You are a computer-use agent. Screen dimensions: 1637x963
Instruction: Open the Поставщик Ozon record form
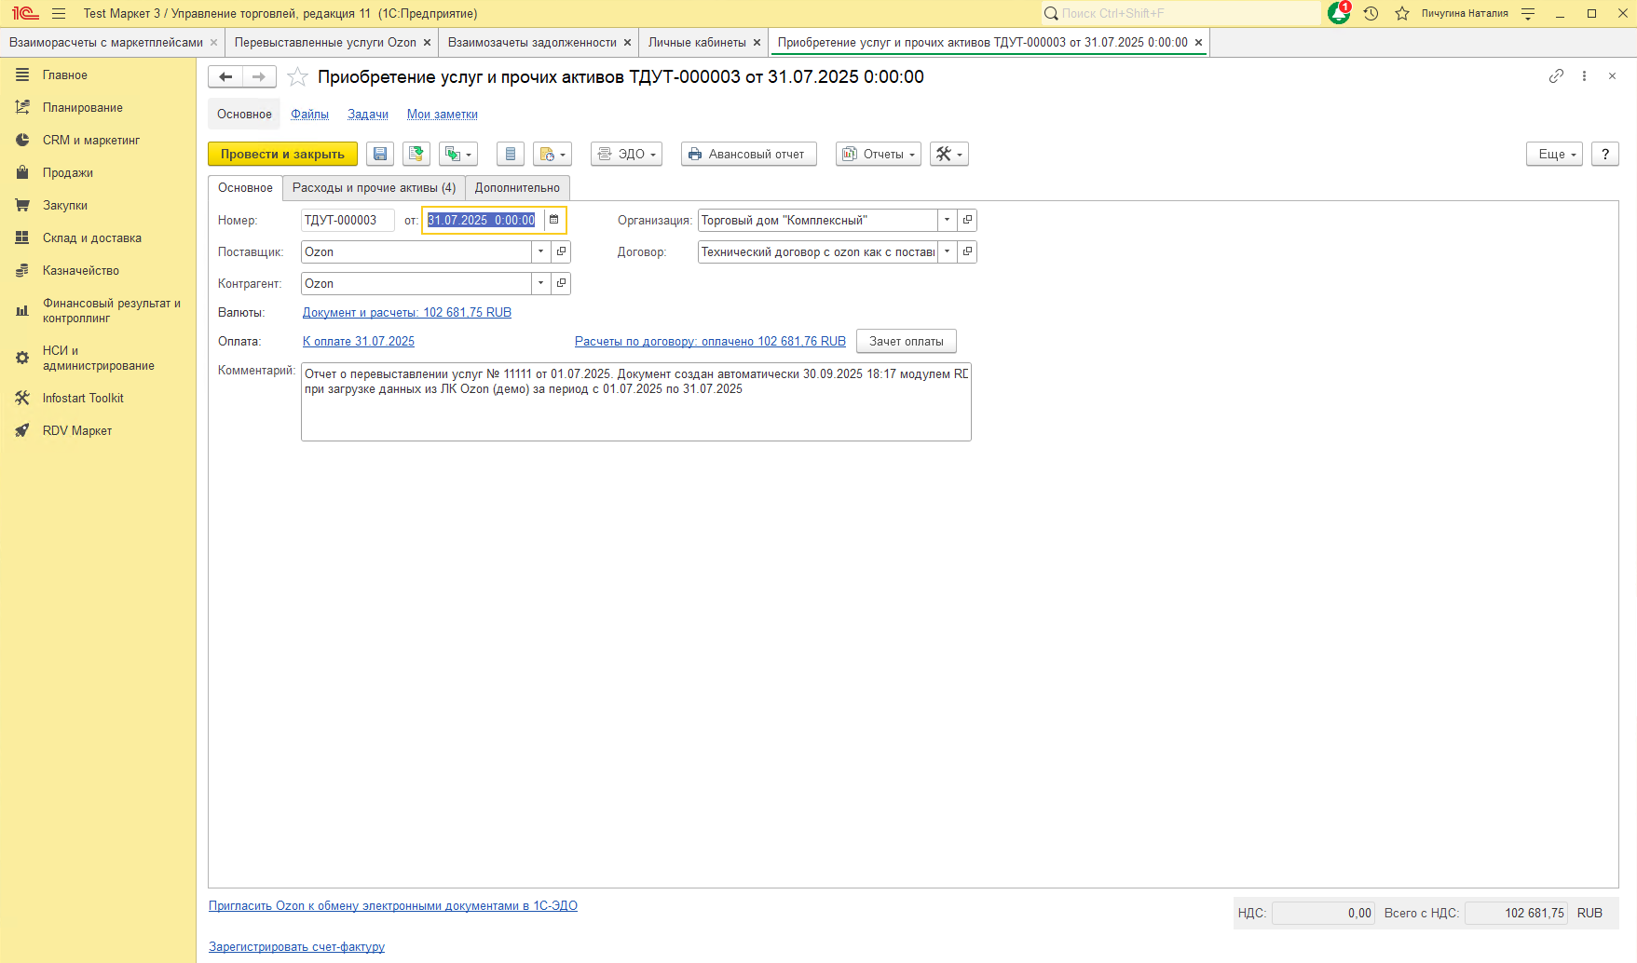point(561,251)
